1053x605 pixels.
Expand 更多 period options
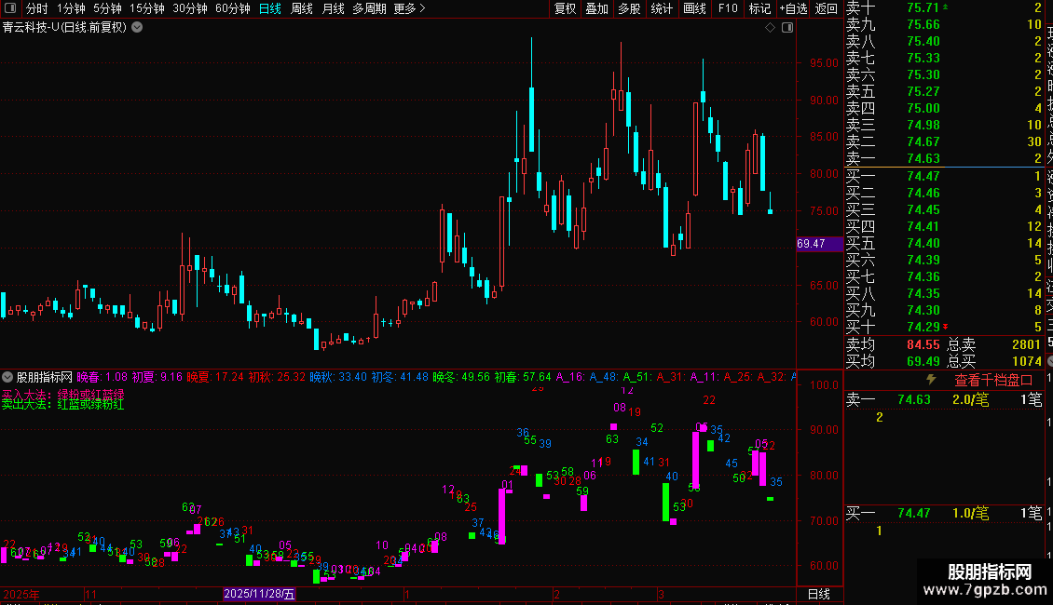tap(409, 8)
